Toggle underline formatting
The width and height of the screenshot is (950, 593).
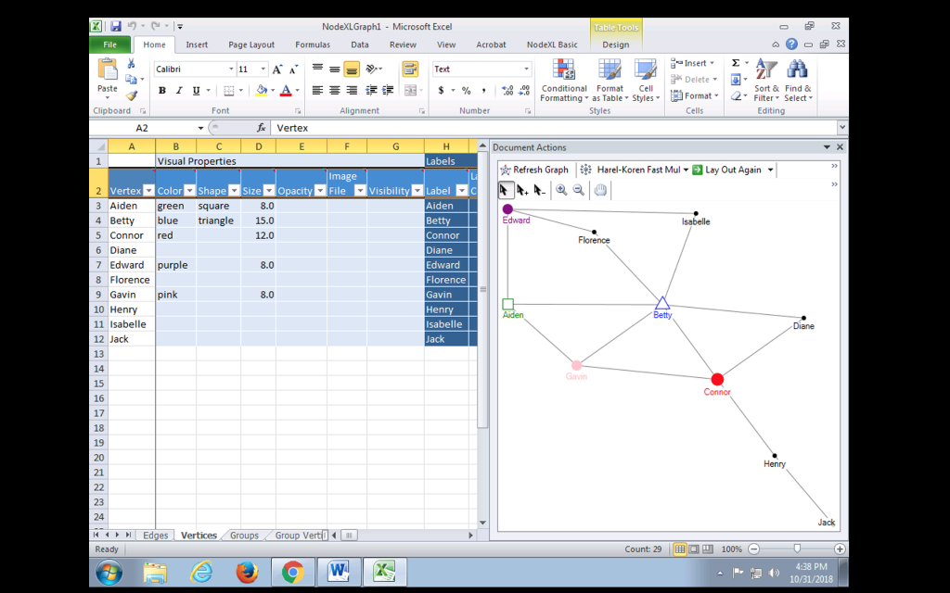point(196,91)
